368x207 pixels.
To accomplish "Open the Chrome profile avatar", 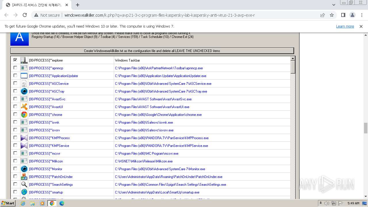I will click(x=352, y=15).
